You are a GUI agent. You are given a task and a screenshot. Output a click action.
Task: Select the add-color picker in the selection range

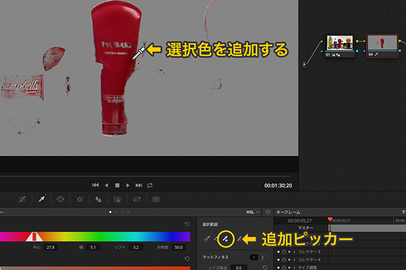[x=226, y=239]
